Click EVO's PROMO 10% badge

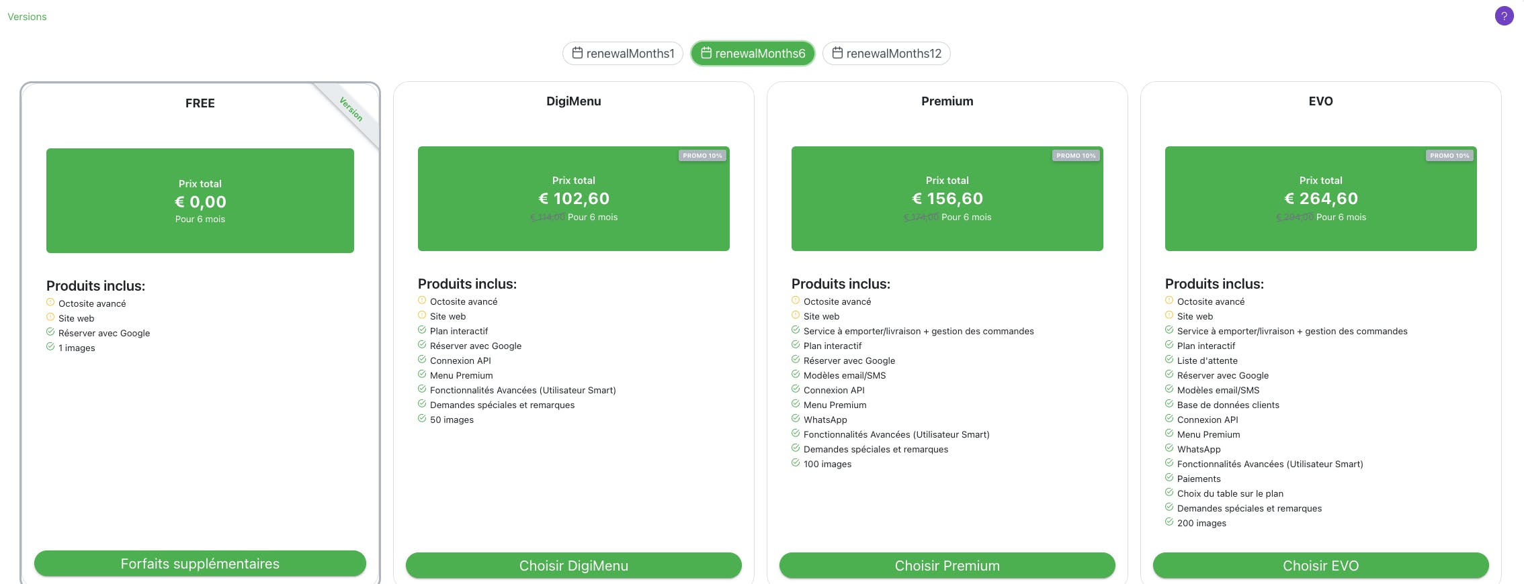point(1449,156)
